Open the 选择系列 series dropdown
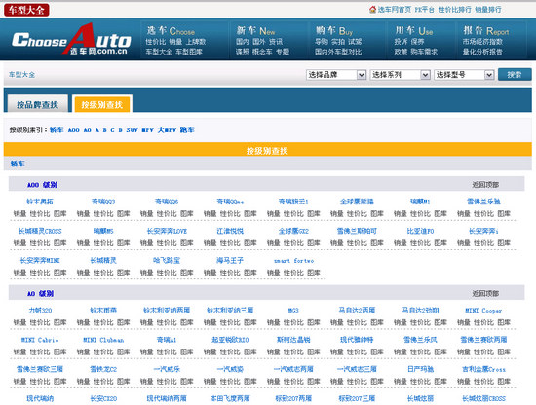This screenshot has width=536, height=405. tap(400, 75)
